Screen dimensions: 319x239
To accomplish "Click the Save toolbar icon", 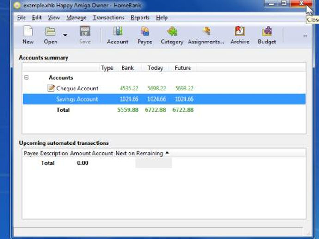I will [85, 35].
